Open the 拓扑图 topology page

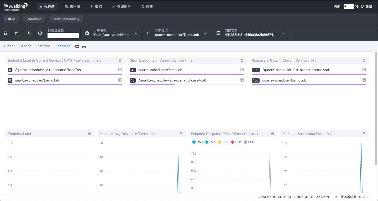(72, 7)
